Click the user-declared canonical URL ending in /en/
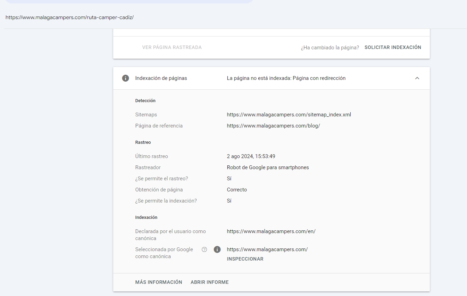This screenshot has height=296, width=467. tap(271, 231)
